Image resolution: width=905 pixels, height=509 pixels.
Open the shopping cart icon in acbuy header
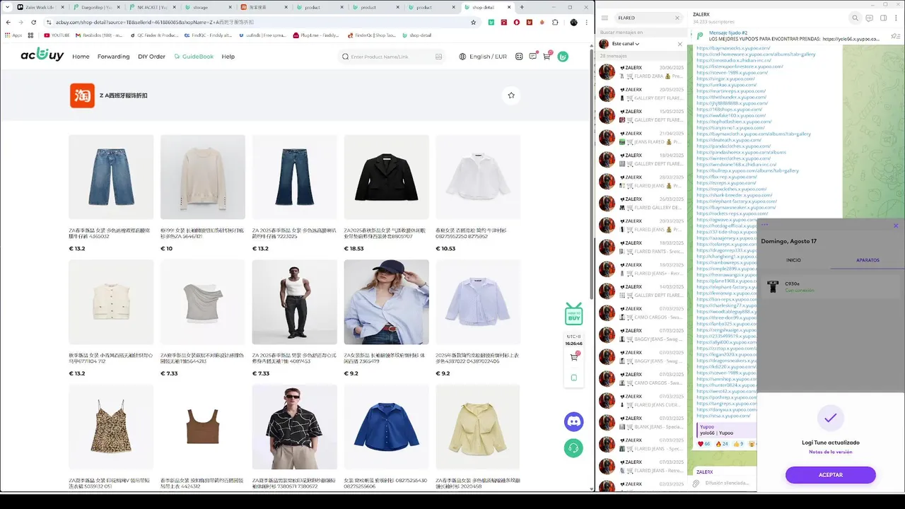point(547,56)
